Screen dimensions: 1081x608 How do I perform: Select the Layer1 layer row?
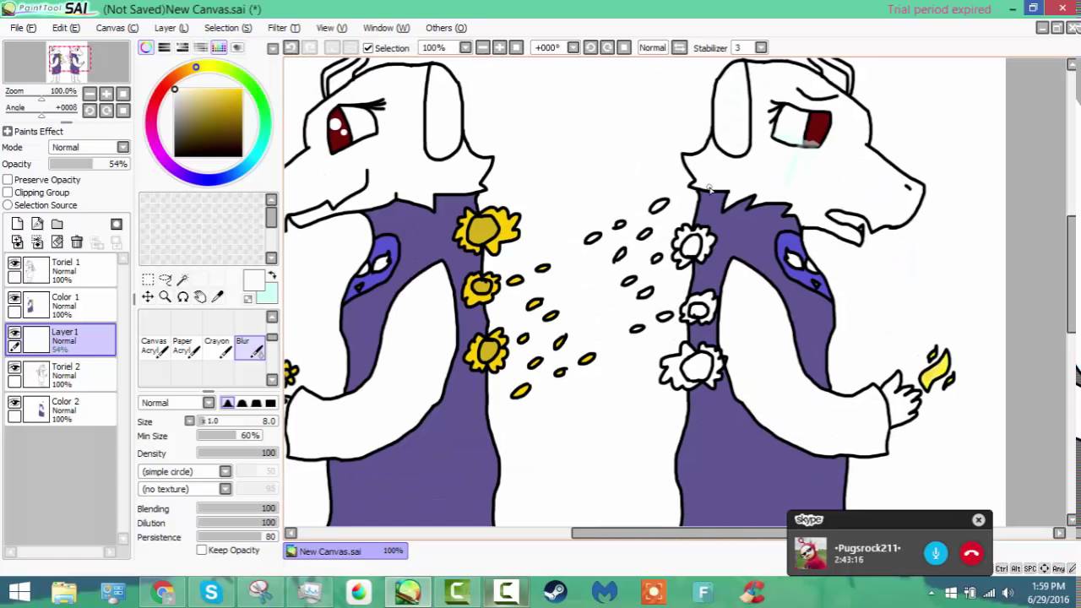tap(61, 339)
